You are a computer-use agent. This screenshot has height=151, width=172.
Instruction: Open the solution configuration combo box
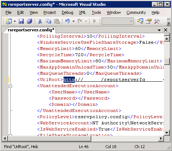click(118, 21)
